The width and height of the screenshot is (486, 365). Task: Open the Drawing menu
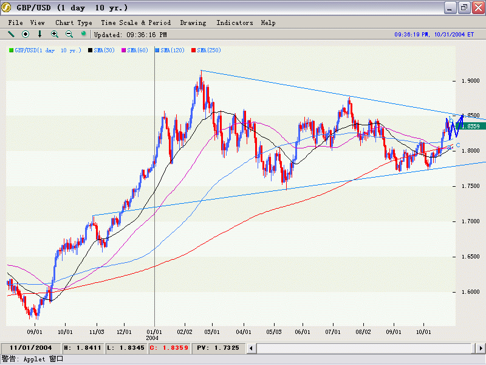point(193,23)
